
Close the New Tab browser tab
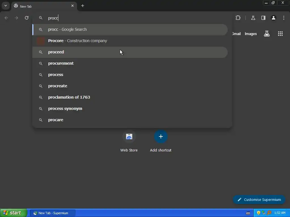pyautogui.click(x=72, y=6)
